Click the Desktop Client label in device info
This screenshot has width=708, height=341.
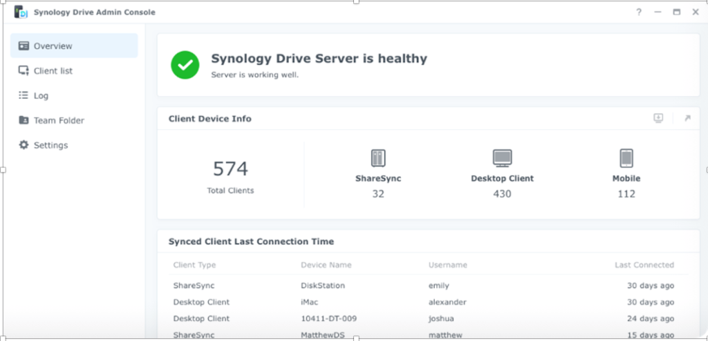[x=502, y=179]
